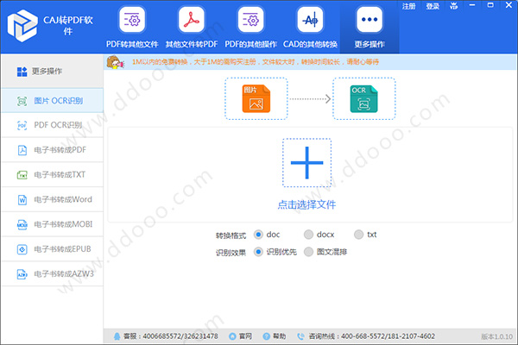Click 点击选择文件 to choose files
The image size is (518, 345).
pyautogui.click(x=306, y=204)
